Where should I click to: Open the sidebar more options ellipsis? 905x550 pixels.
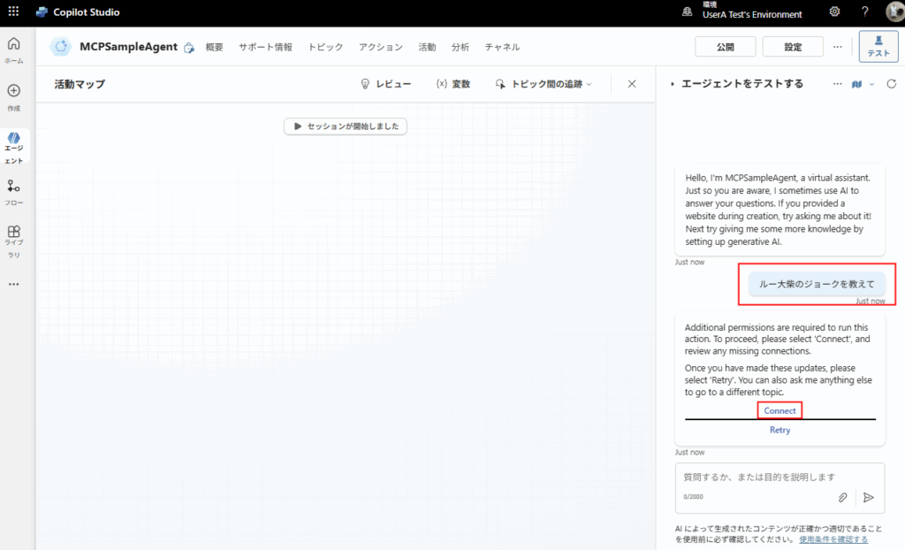point(14,284)
